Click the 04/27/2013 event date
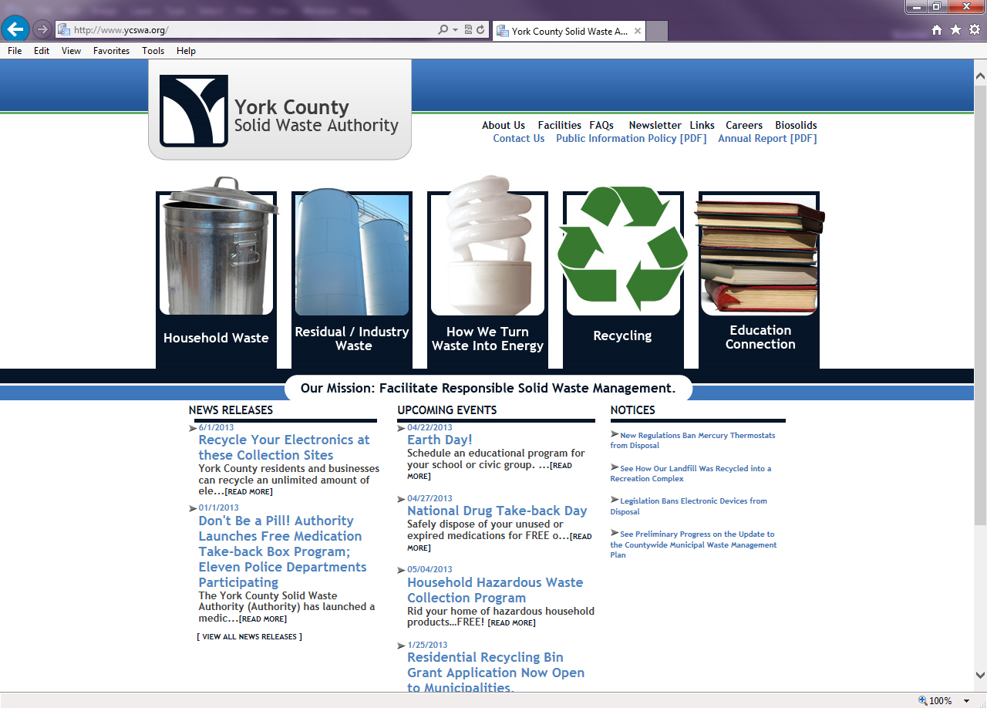The image size is (987, 708). (429, 499)
